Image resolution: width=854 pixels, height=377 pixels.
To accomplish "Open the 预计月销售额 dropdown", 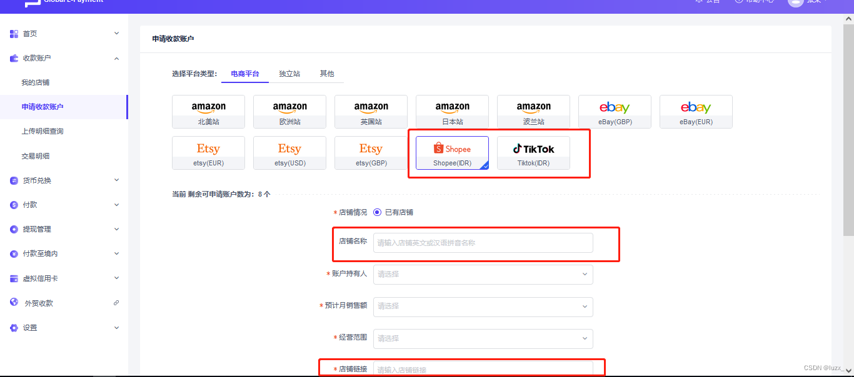I will [x=483, y=306].
